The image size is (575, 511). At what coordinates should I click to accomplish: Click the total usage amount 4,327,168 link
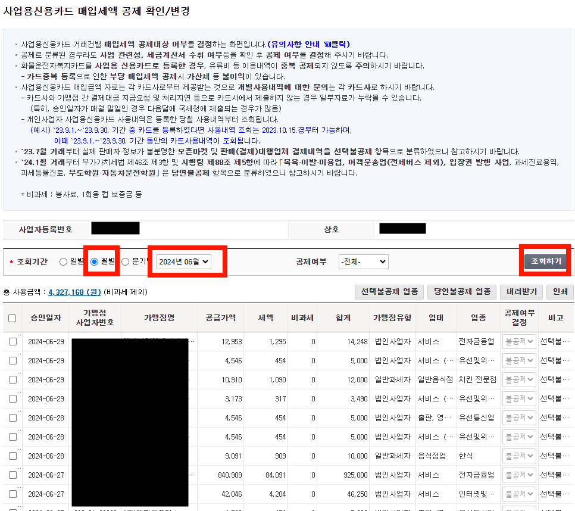75,293
